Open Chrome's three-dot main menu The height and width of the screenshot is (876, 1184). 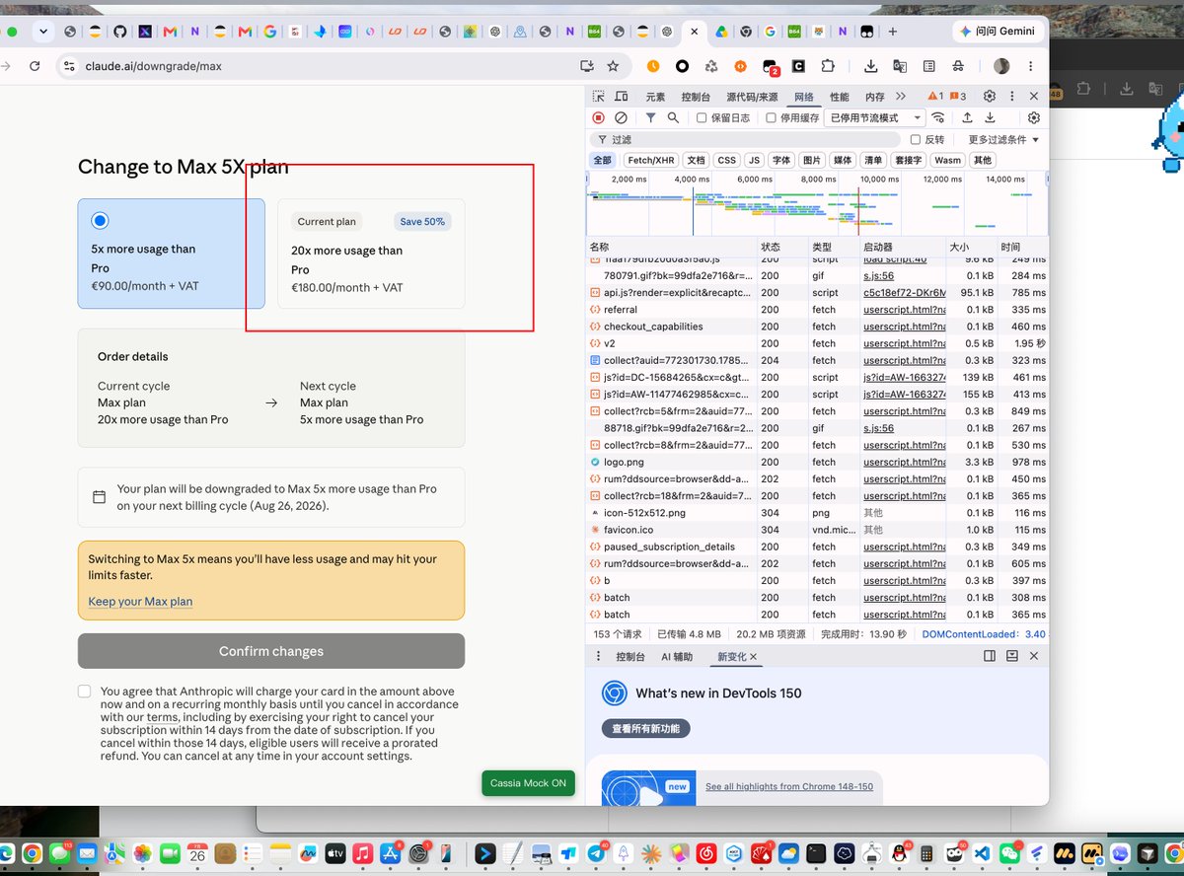[1029, 66]
